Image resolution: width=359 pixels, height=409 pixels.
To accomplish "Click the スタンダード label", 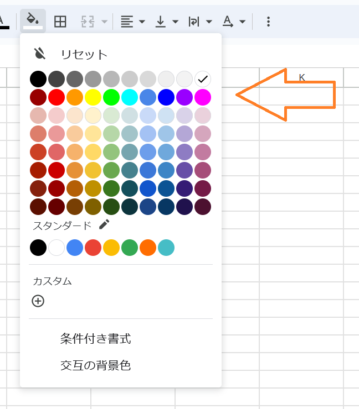I will [x=62, y=226].
